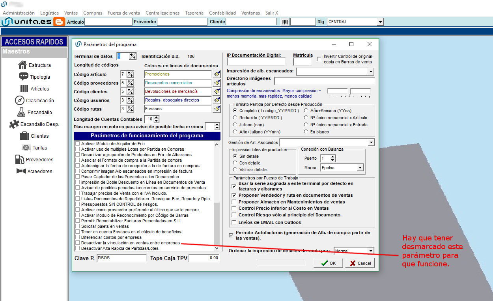
Task: Click Dias margen en cobros stepper
Action: point(217,126)
